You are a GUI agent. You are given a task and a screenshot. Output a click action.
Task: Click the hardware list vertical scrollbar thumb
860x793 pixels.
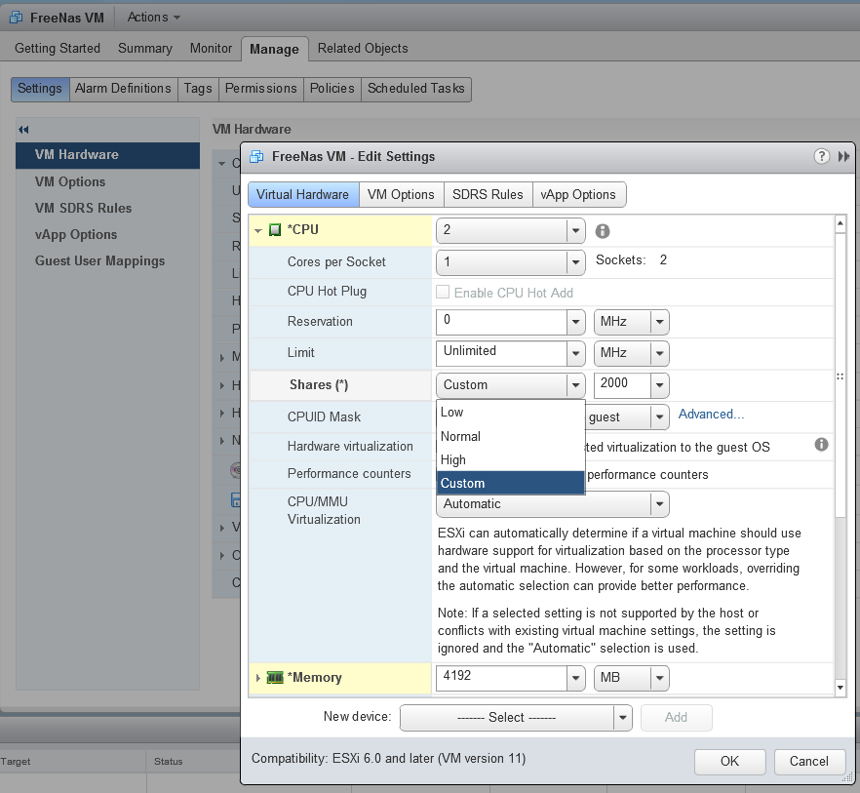coord(840,375)
